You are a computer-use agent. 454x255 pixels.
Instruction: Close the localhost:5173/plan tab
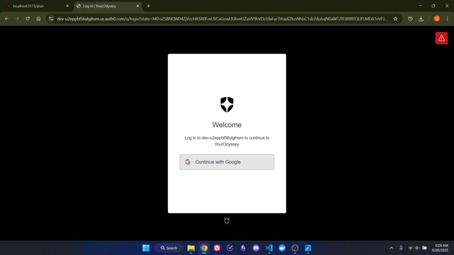pos(67,6)
